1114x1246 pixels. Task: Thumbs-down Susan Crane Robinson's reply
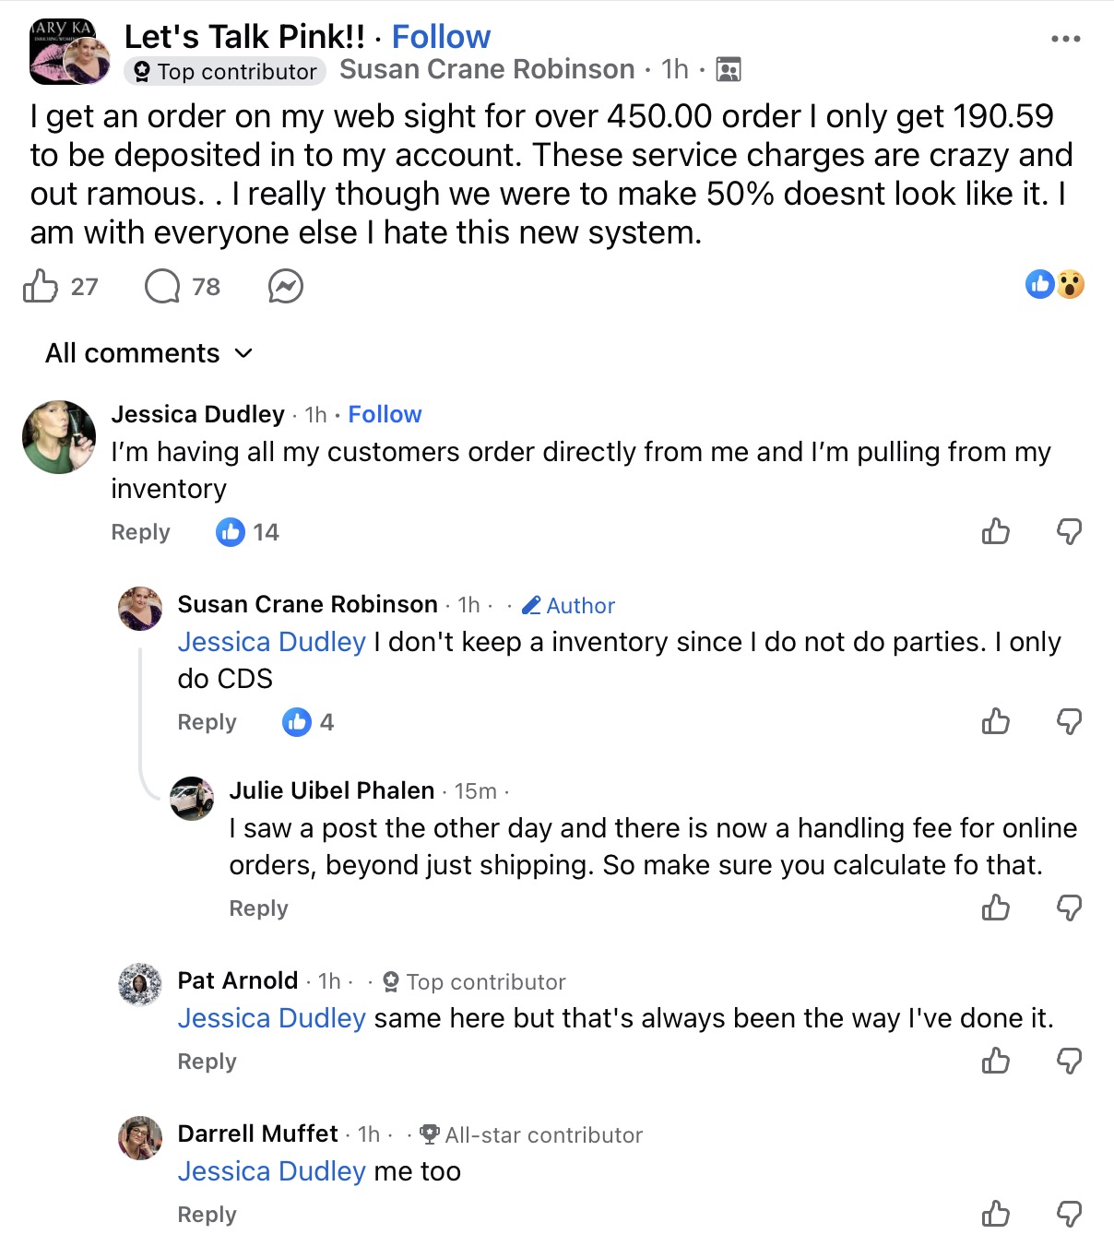tap(1069, 721)
